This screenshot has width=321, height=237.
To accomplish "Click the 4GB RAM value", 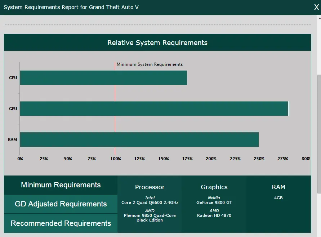I will [x=278, y=198].
